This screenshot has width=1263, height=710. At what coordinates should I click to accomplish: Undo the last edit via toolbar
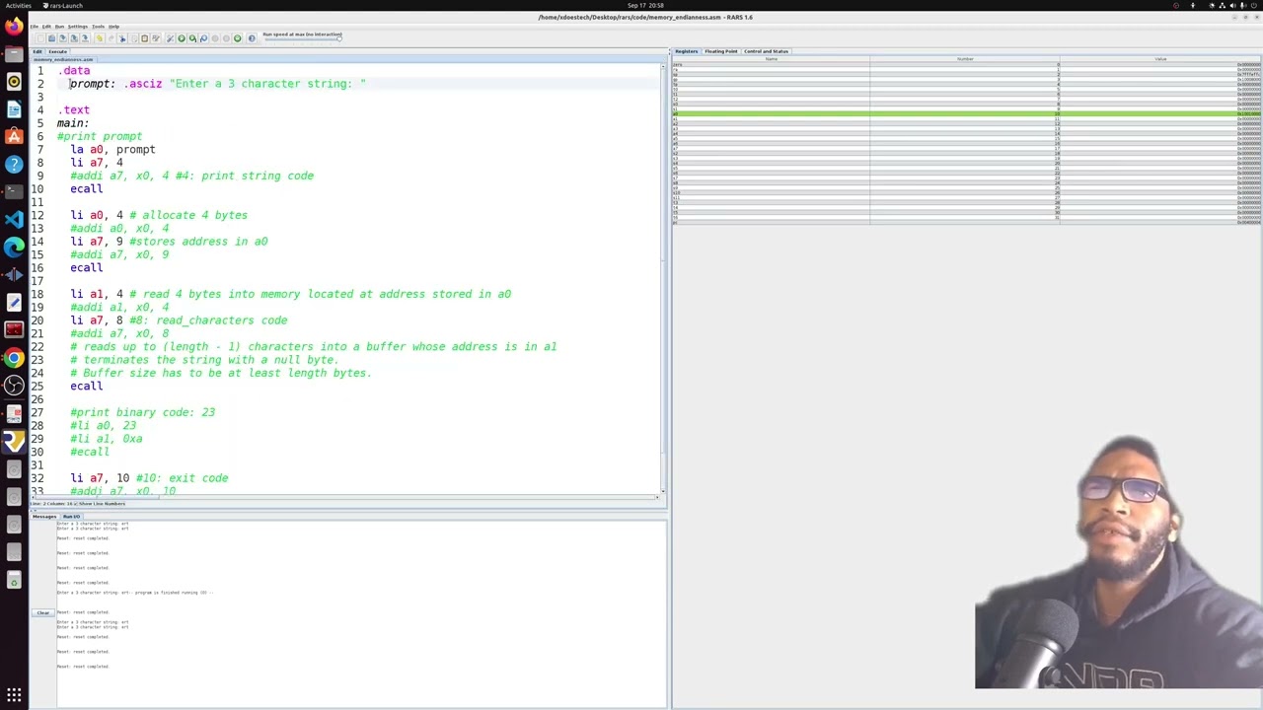click(100, 38)
